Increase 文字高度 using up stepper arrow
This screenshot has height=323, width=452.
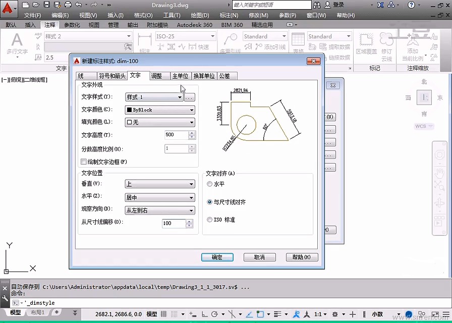click(192, 133)
